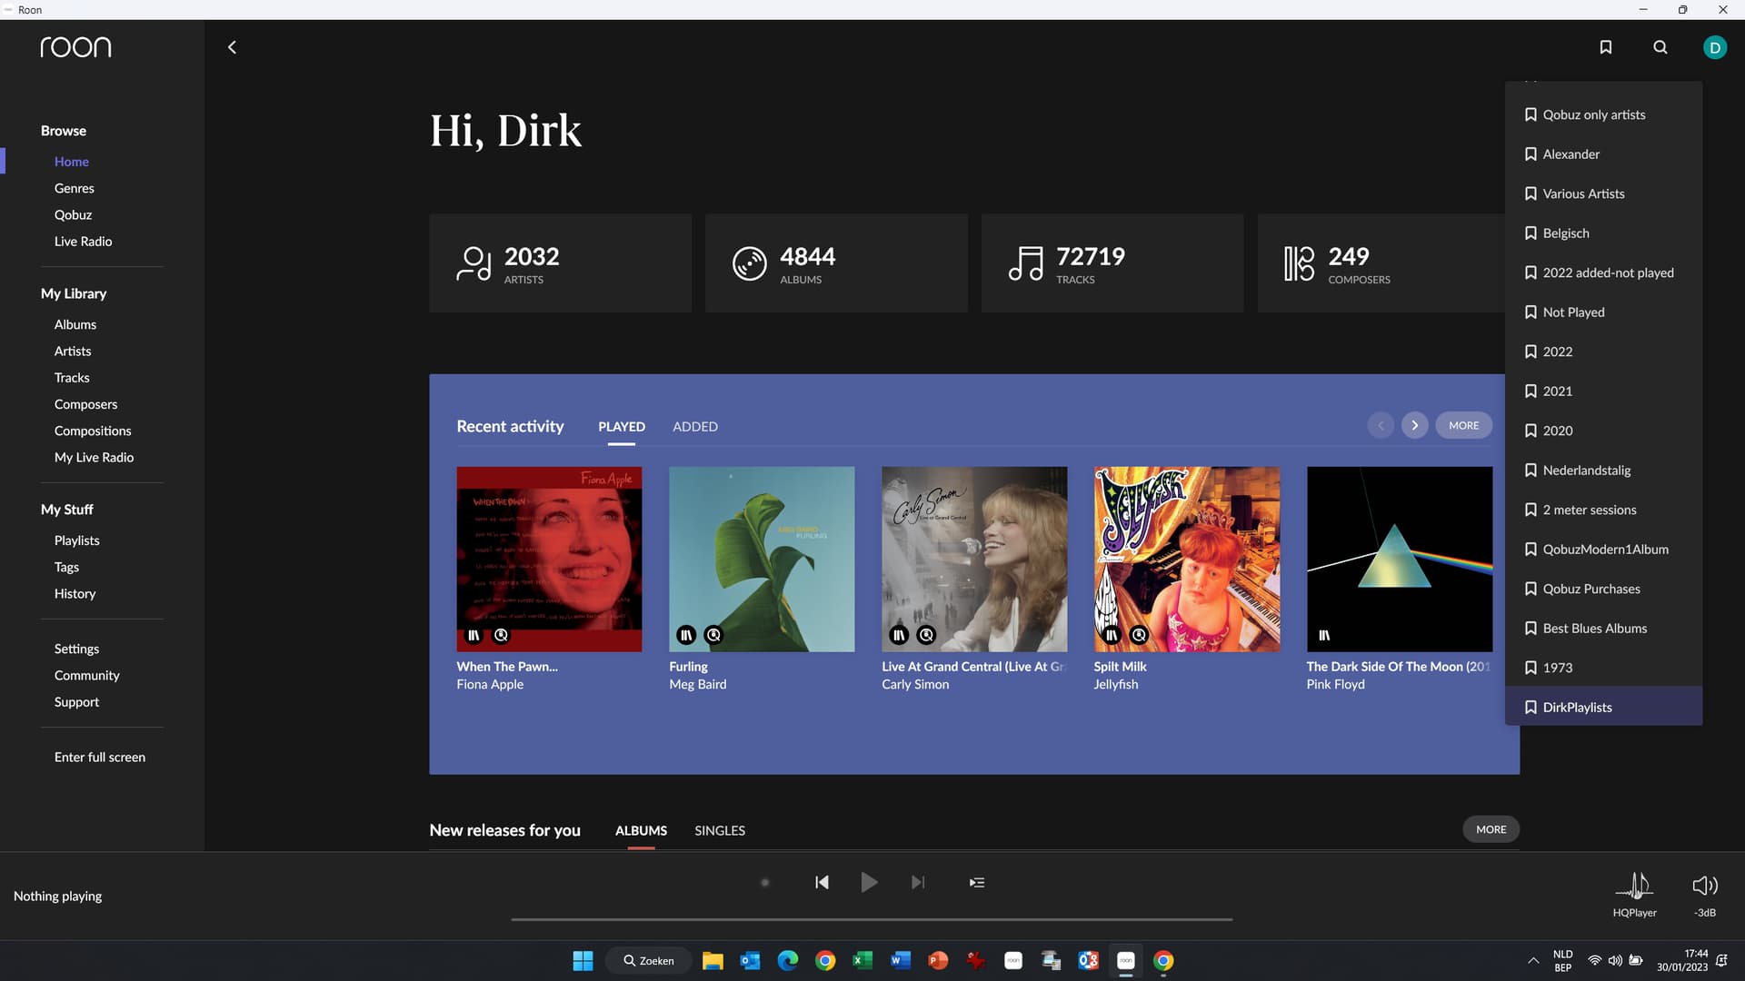Select the Best Blues Albums bookmark
Viewport: 1745px width, 981px height.
(1594, 628)
